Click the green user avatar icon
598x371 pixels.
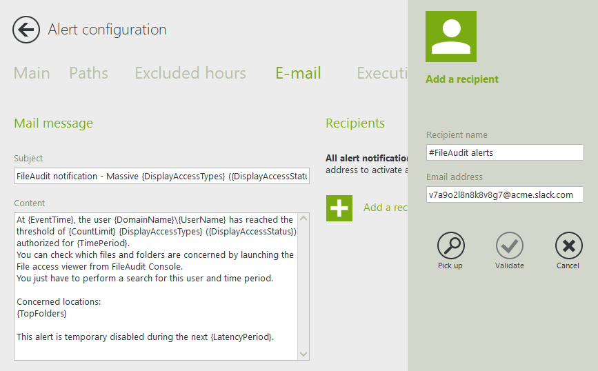point(451,37)
